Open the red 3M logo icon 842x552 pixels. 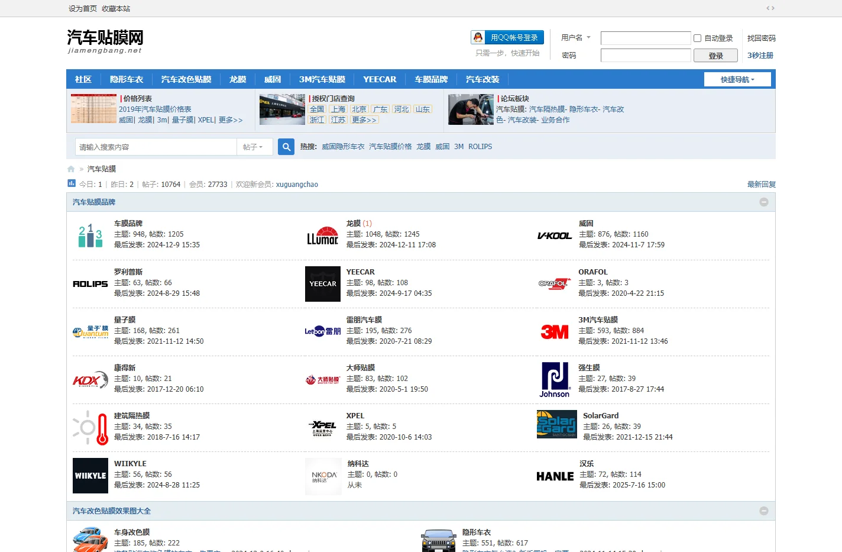[555, 332]
